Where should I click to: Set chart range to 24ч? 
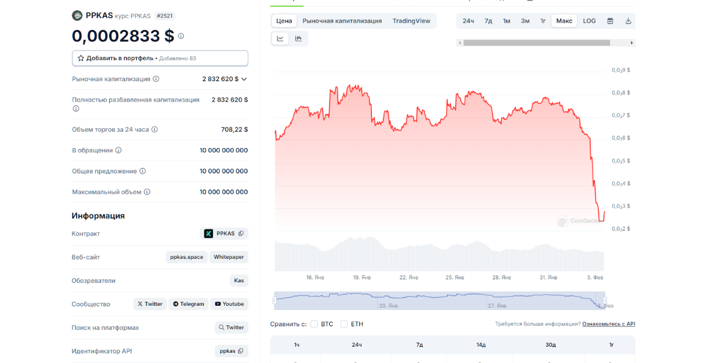(468, 21)
